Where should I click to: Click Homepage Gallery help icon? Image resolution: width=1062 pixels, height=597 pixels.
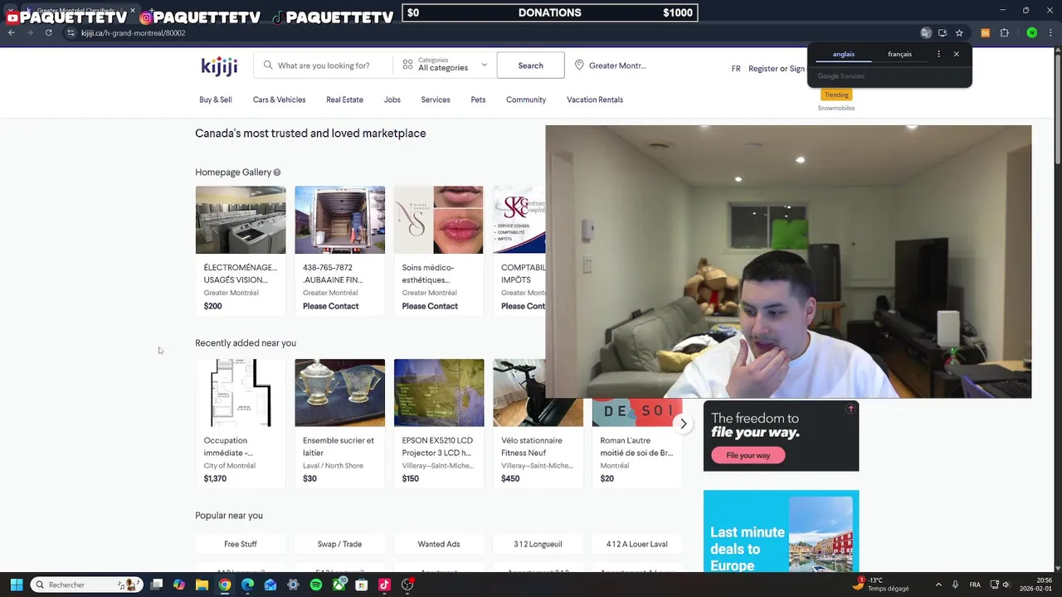[x=277, y=172]
